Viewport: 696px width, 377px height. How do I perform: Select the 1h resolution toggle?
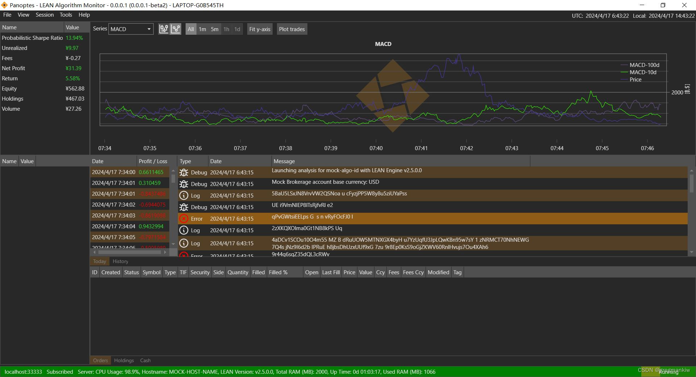[x=226, y=29]
